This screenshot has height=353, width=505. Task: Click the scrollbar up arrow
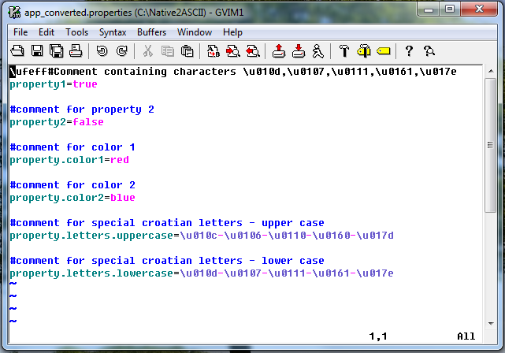(x=491, y=71)
